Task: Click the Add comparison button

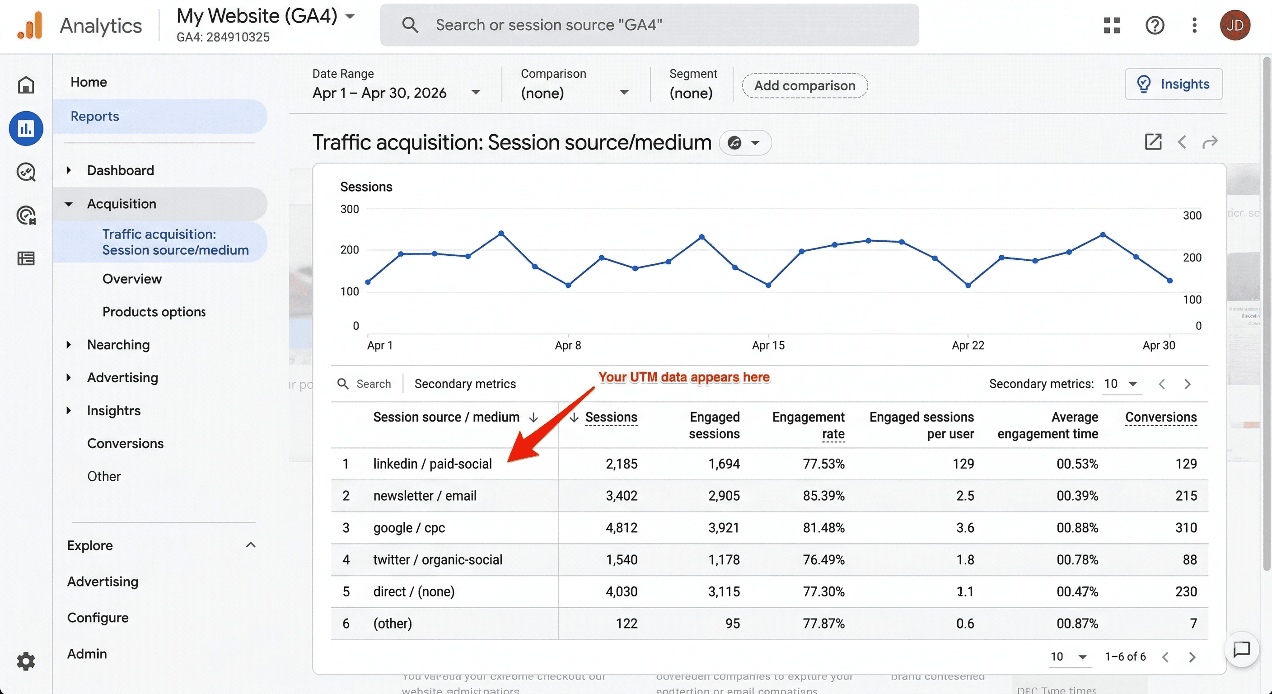Action: pos(804,85)
